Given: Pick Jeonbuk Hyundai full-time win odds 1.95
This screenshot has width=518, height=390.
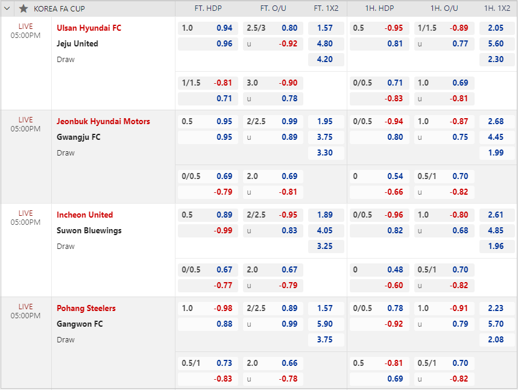Looking at the screenshot, I should [326, 122].
